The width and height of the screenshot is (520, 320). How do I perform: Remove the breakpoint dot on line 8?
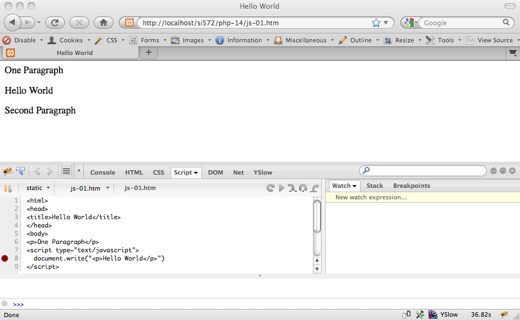coord(4,258)
